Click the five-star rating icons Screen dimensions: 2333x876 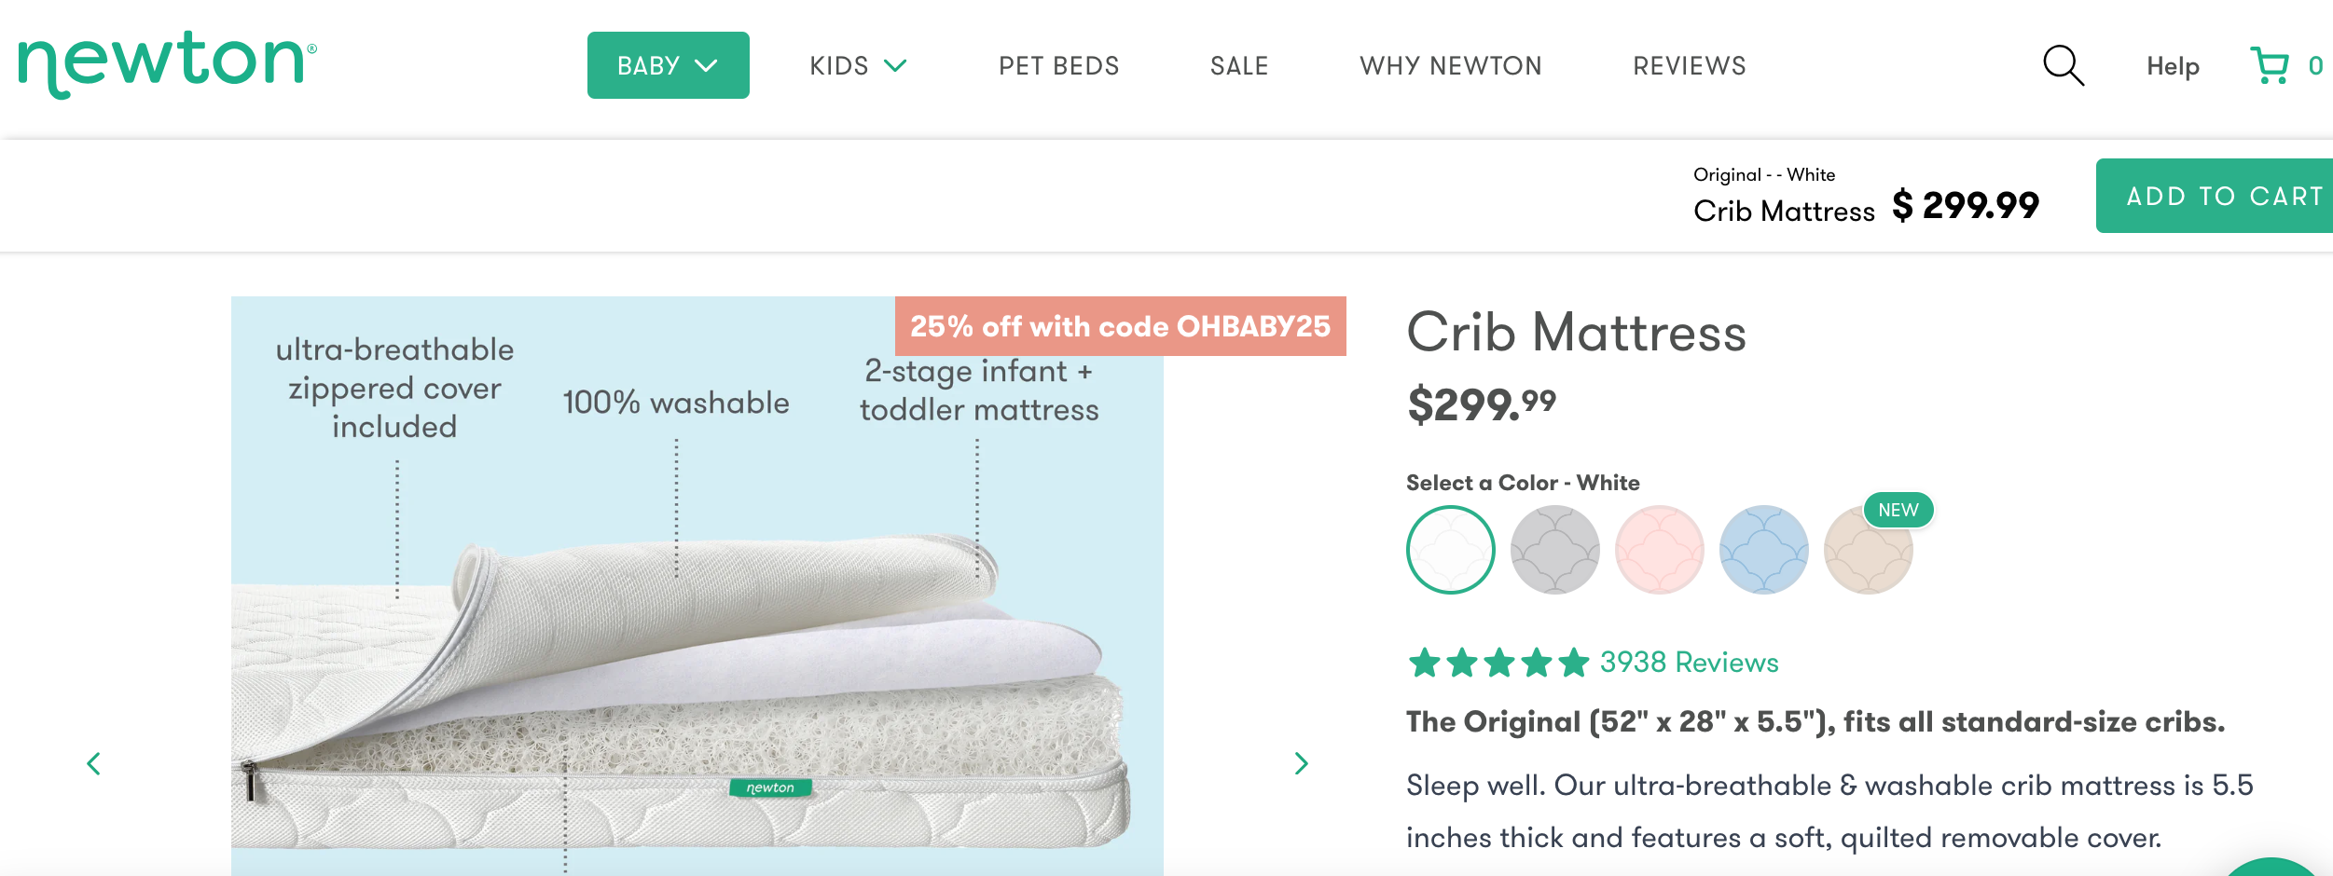click(x=1498, y=663)
